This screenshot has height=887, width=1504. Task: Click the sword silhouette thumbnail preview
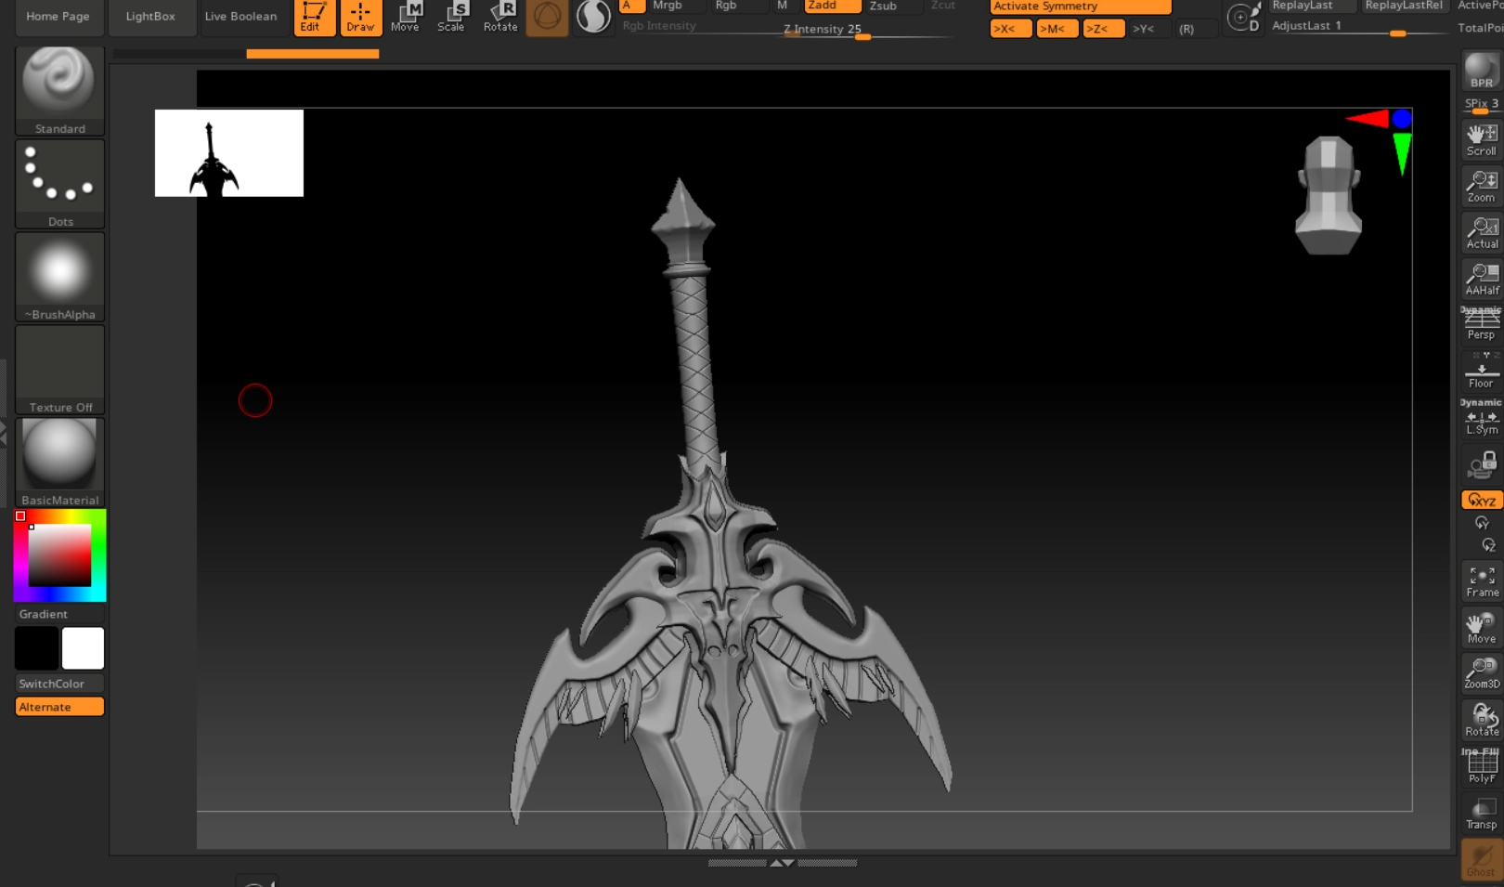pyautogui.click(x=228, y=153)
